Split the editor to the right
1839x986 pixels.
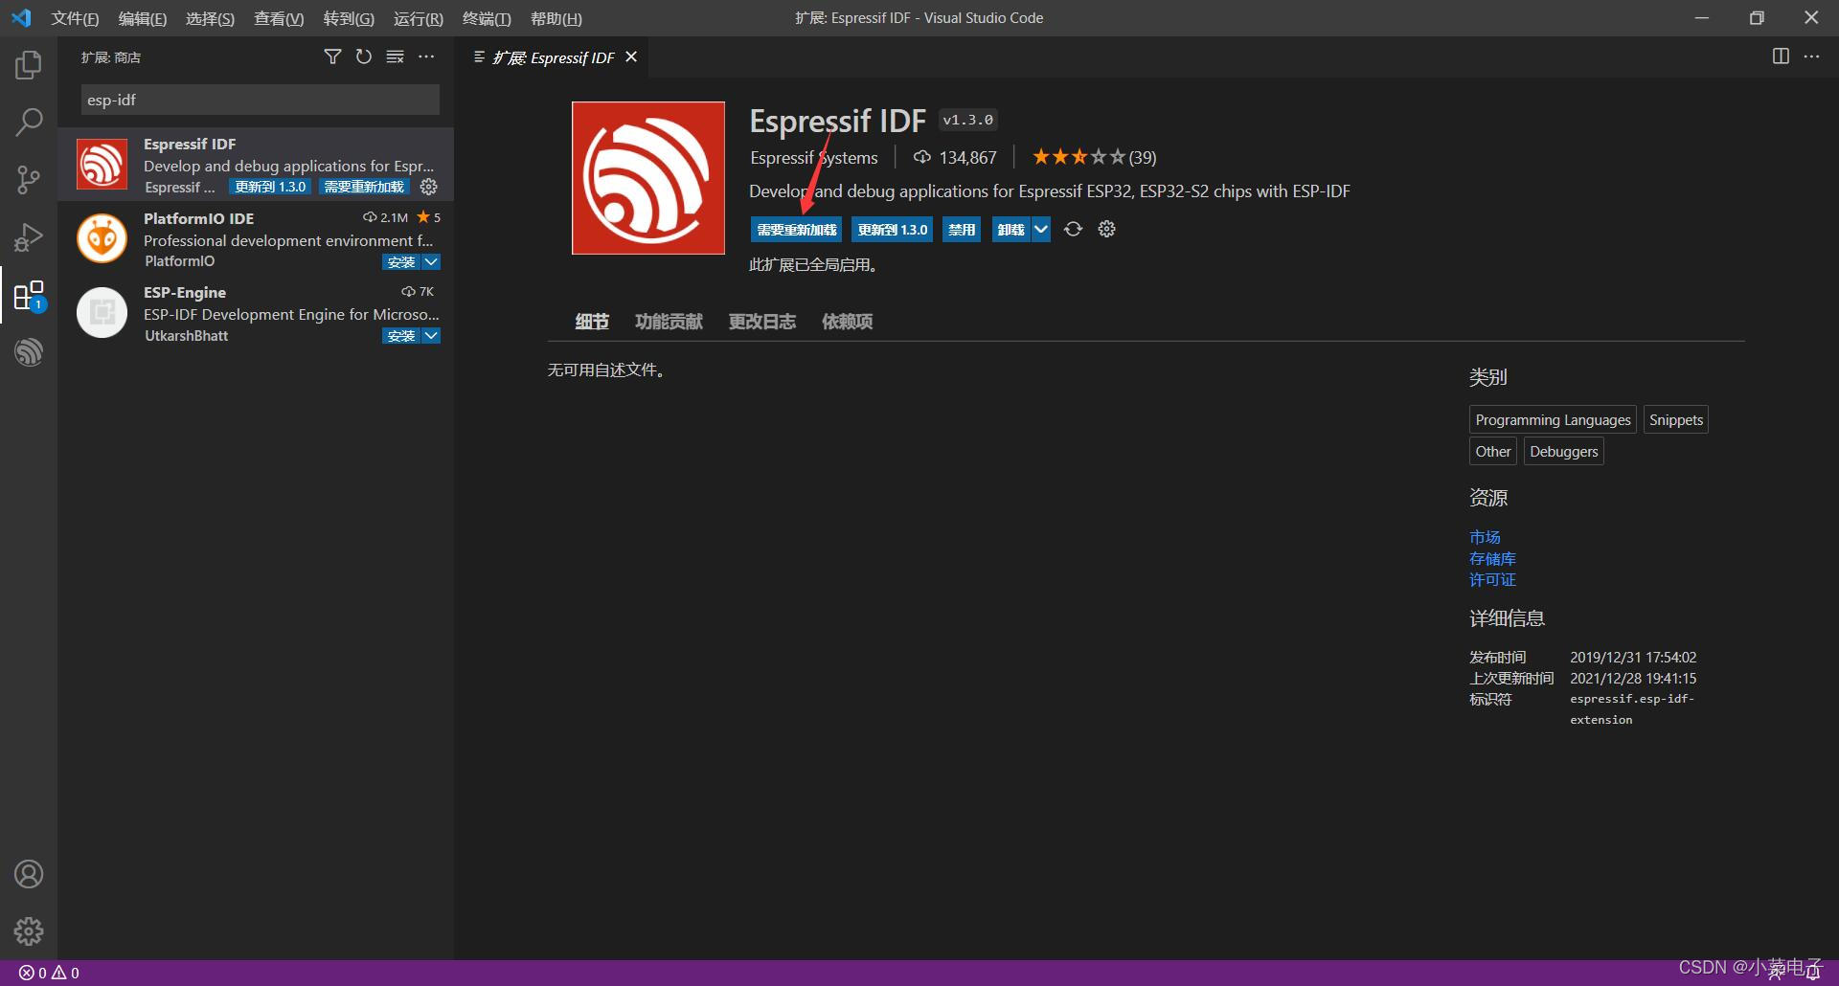1781,56
